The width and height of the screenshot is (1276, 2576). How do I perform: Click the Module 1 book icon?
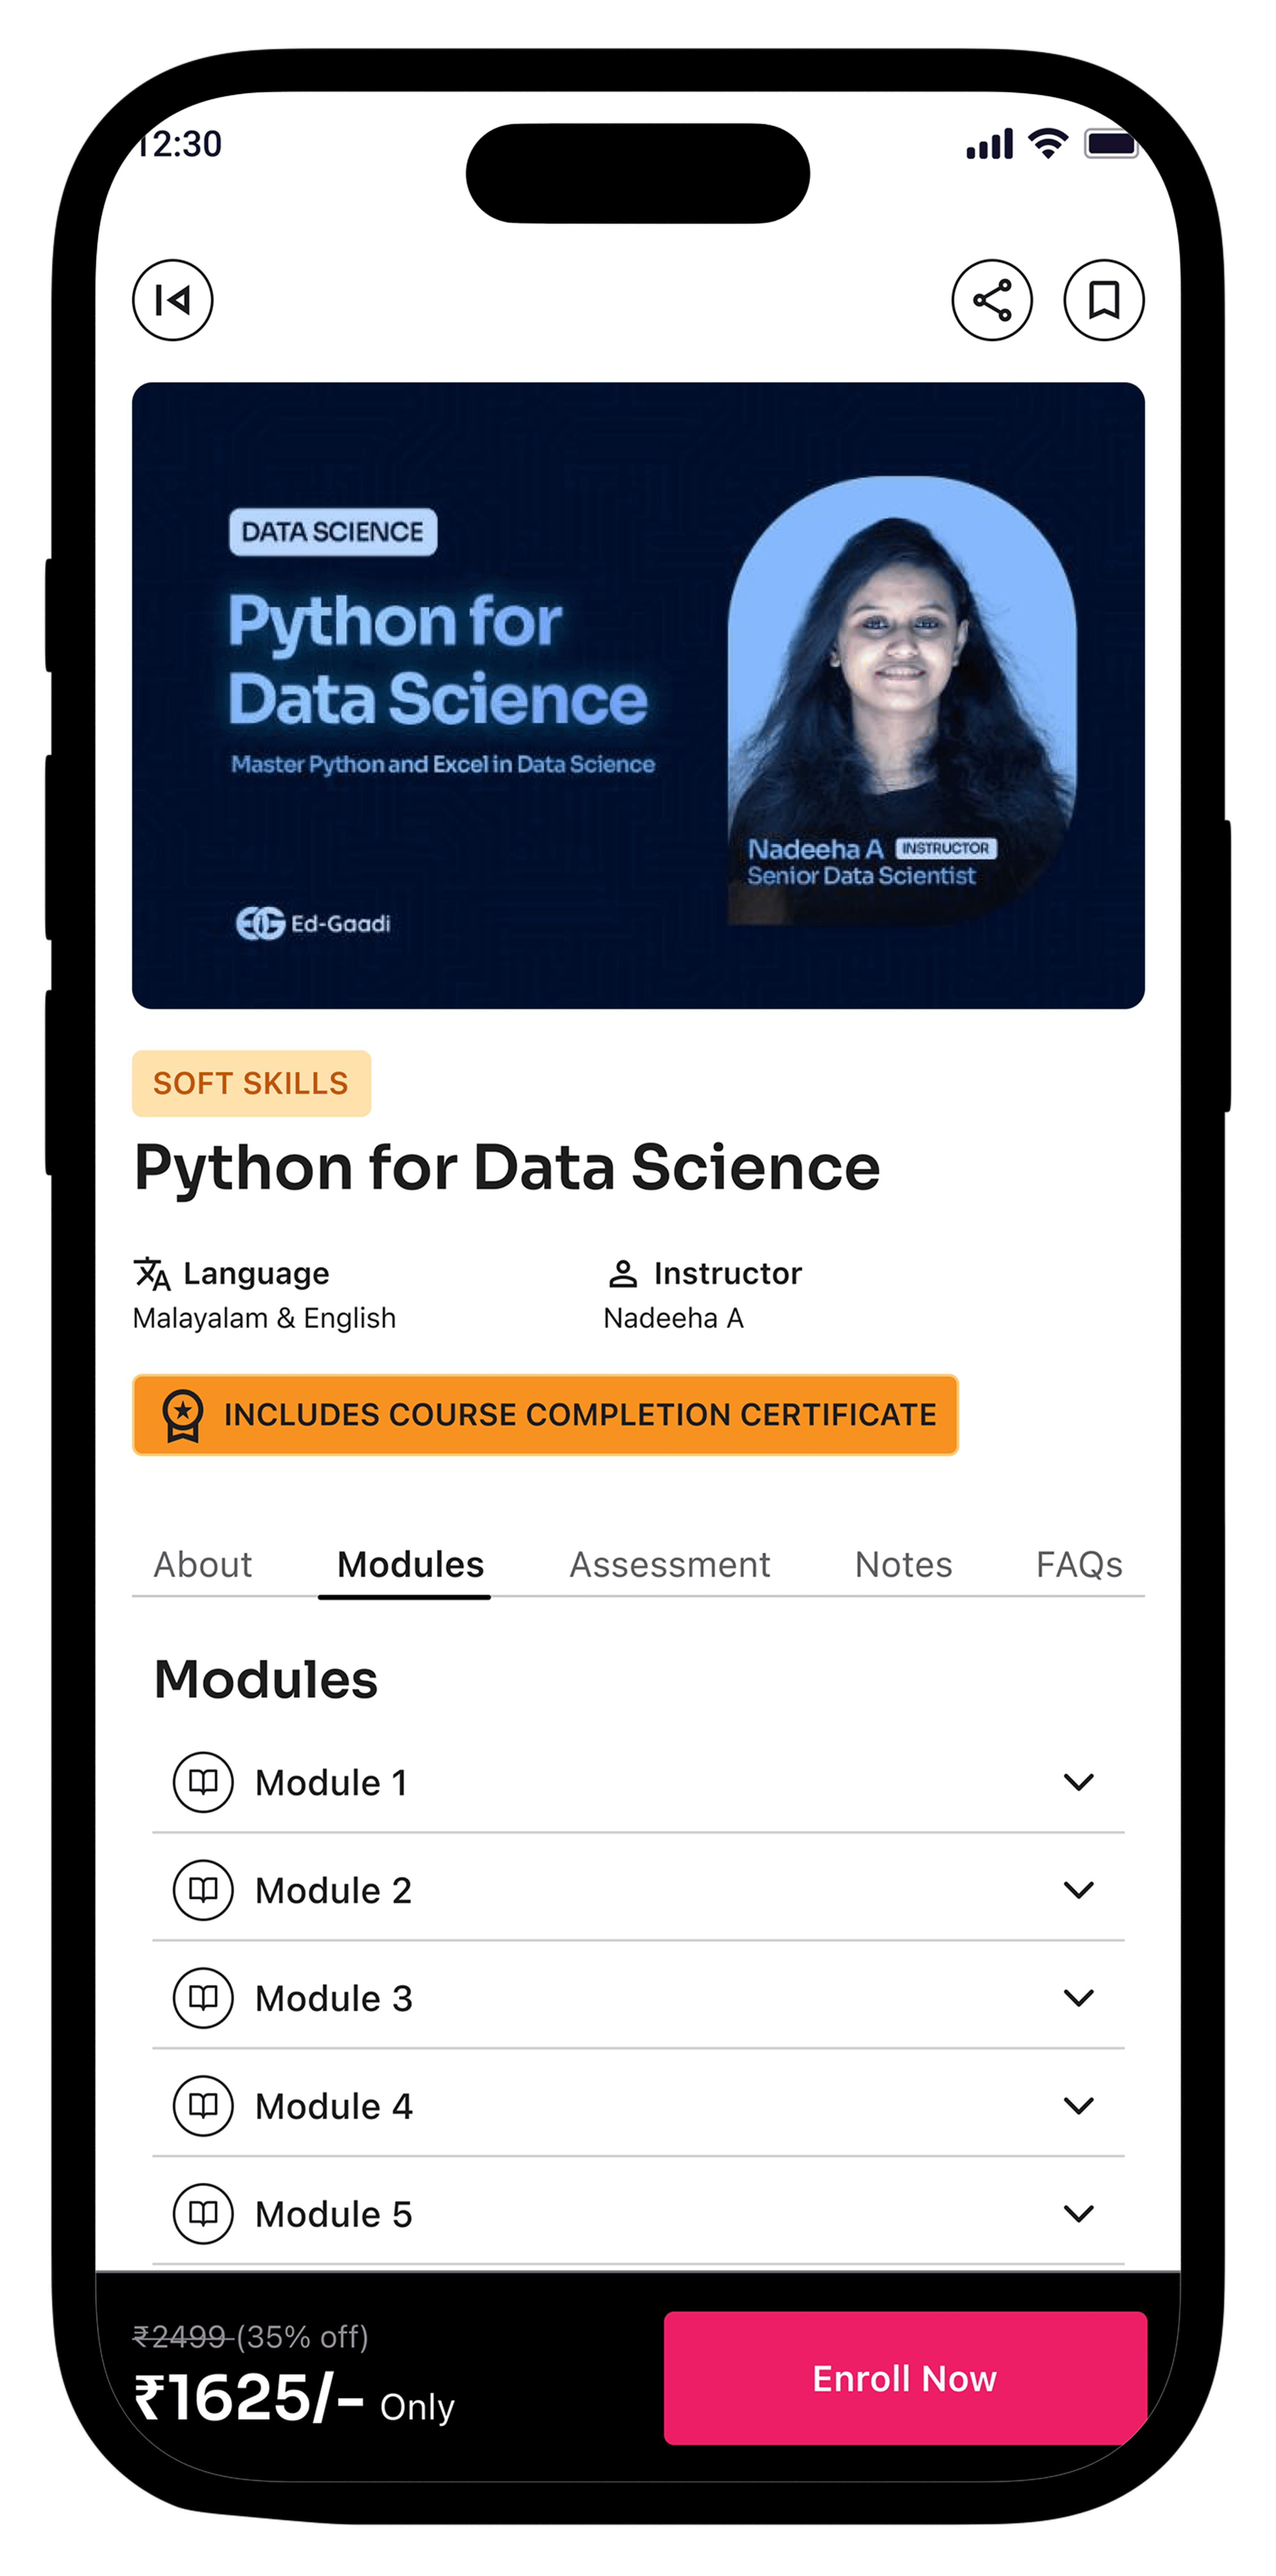(203, 1782)
